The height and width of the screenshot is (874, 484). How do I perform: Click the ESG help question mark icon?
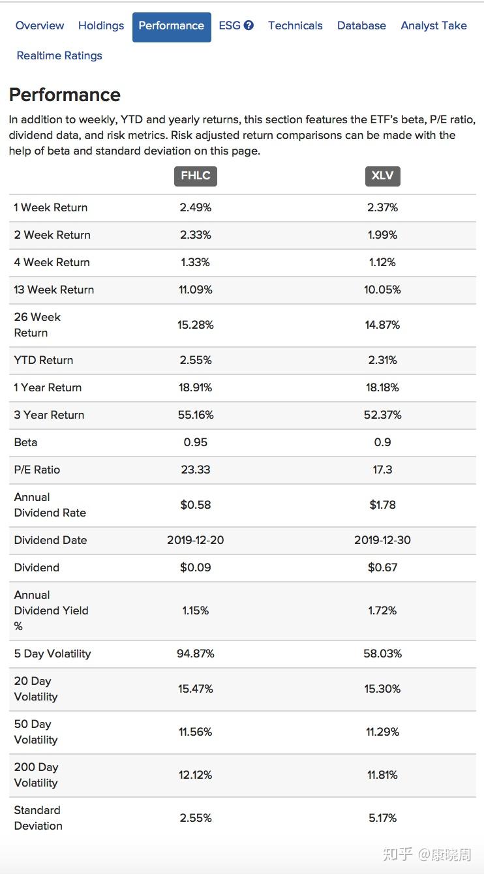point(249,25)
